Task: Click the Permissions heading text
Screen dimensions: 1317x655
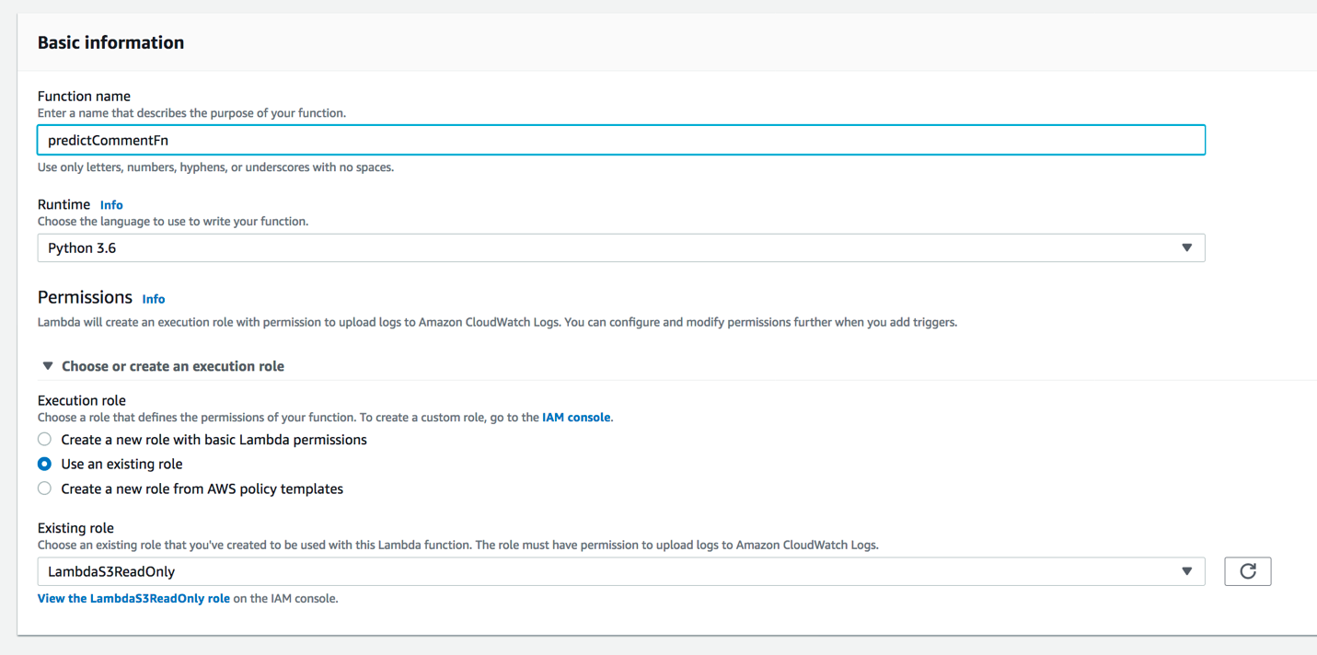Action: (85, 297)
